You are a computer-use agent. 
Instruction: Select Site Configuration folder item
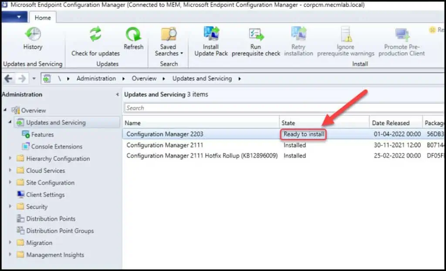pyautogui.click(x=50, y=183)
